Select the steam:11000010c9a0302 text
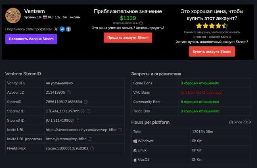Viewport: 257px width, 168px height. click(x=67, y=148)
